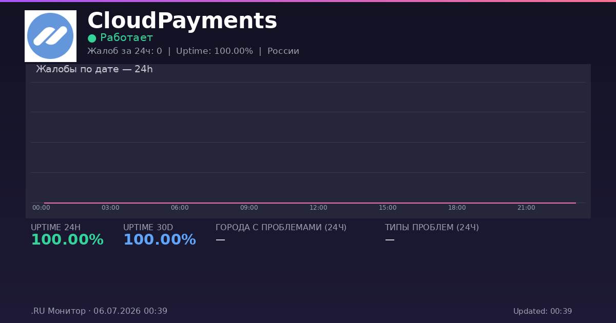Click the ТИПЫ ПРОБЛЕМ (24Ч) label
Image resolution: width=616 pixels, height=323 pixels.
(432, 228)
